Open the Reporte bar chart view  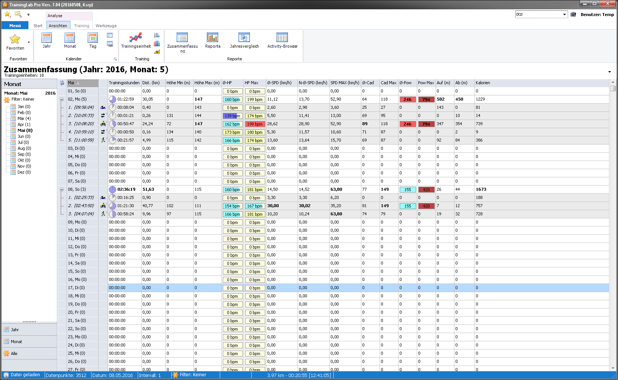point(213,41)
